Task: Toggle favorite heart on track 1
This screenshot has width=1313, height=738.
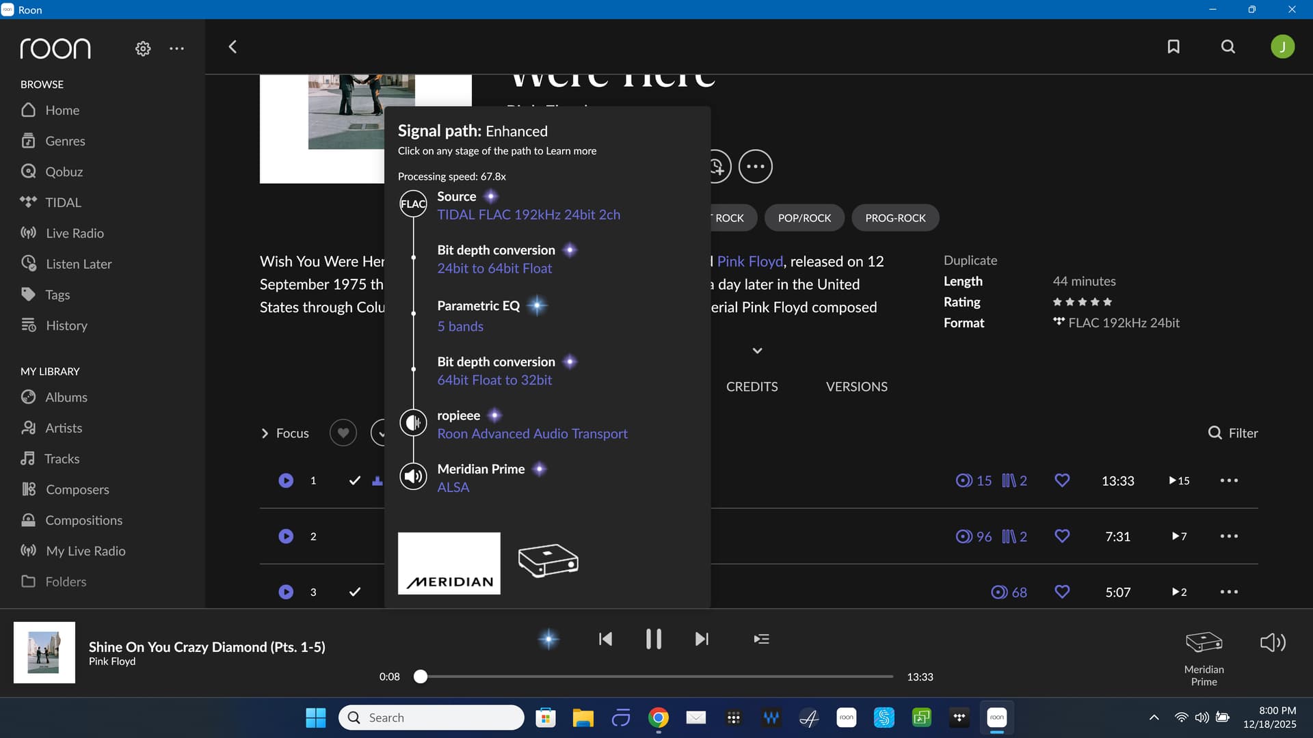Action: [1062, 480]
